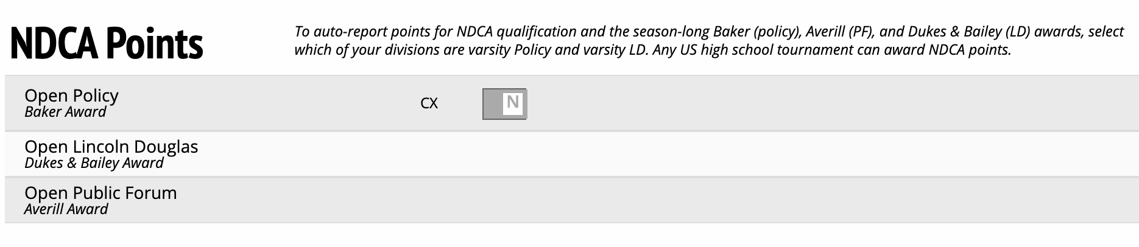This screenshot has width=1139, height=247.
Task: Select the Dukes & Bailey Award subtitle
Action: coord(94,163)
